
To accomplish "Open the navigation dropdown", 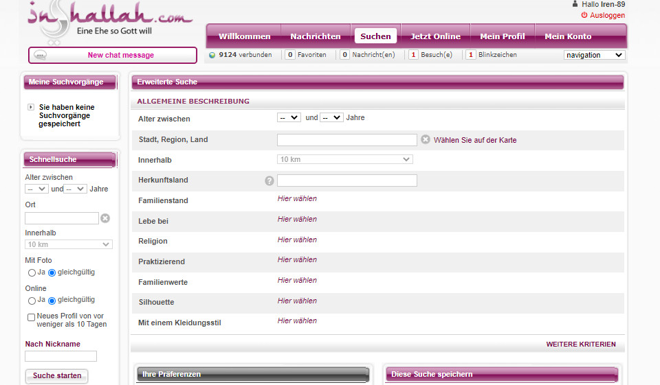I will (594, 55).
